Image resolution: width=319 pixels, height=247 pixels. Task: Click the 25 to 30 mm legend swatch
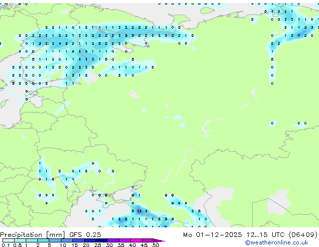[102, 240]
